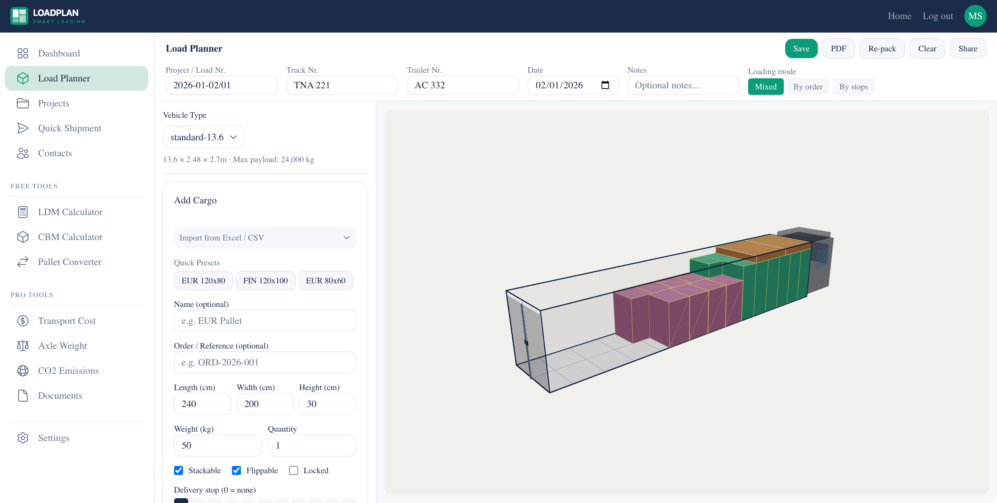
Task: Expand Import from Excel / CSV
Action: [x=265, y=237]
